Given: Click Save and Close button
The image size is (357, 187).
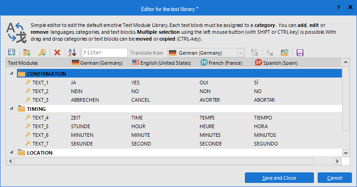Looking at the screenshot, I should pos(279,178).
